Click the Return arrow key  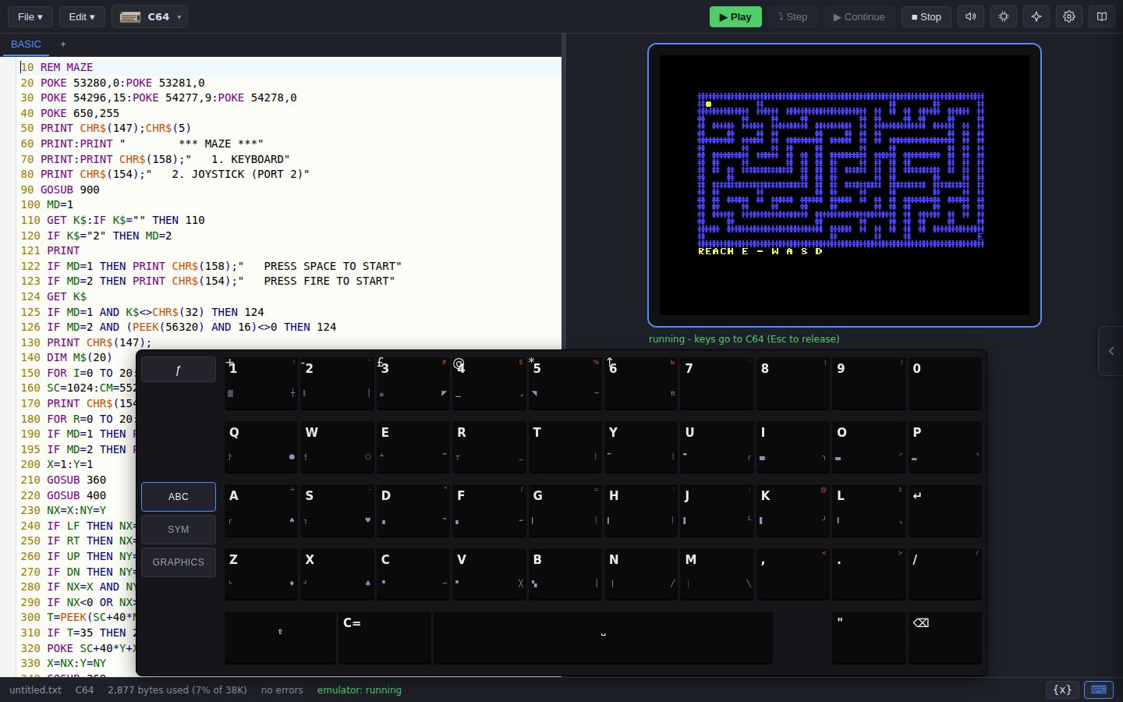pos(944,510)
